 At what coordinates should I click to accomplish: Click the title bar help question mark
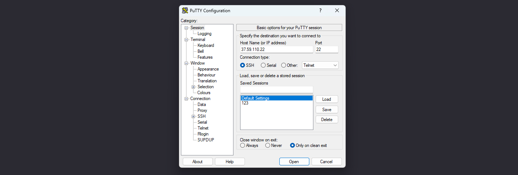pos(320,11)
